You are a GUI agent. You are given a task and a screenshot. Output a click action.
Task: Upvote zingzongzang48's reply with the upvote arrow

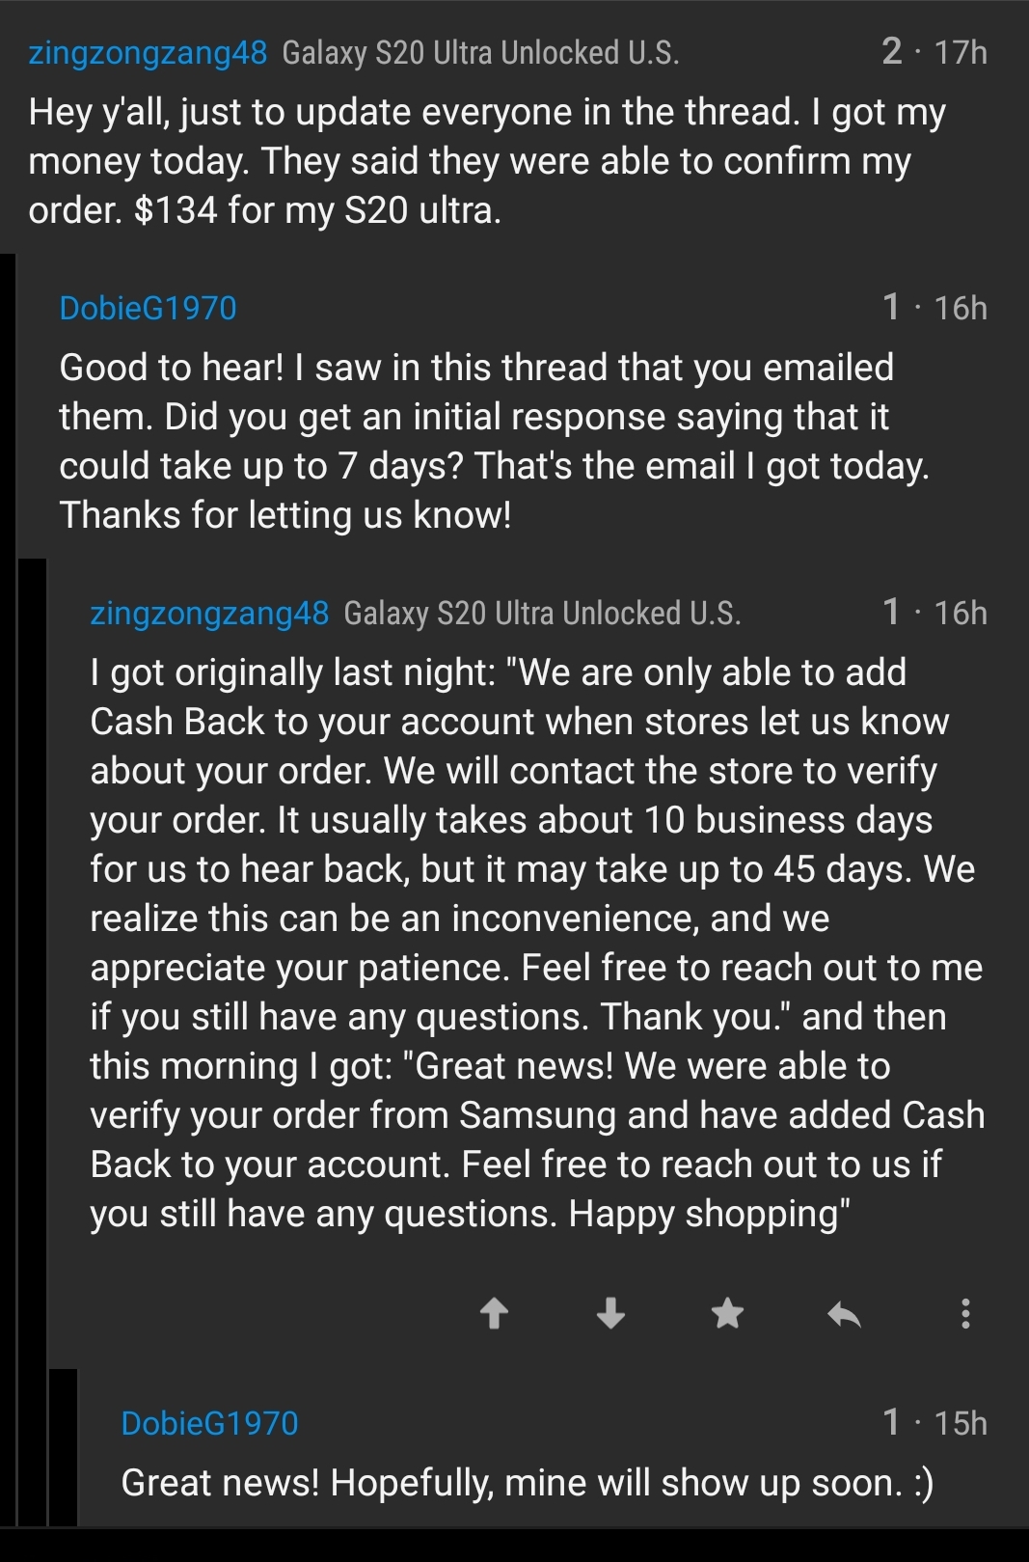point(494,1313)
